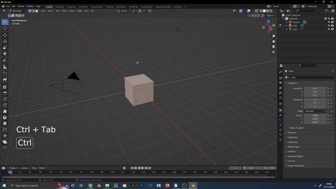Image resolution: width=336 pixels, height=189 pixels.
Task: Select the Bevel tool
Action: [5, 93]
